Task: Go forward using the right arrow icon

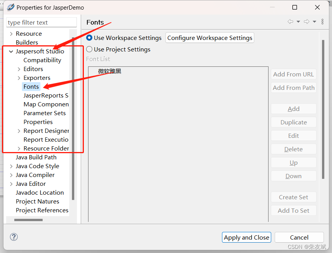Action: 306,21
